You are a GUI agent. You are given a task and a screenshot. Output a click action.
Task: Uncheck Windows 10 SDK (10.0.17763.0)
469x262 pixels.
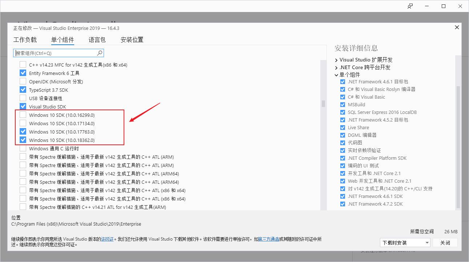click(x=23, y=132)
